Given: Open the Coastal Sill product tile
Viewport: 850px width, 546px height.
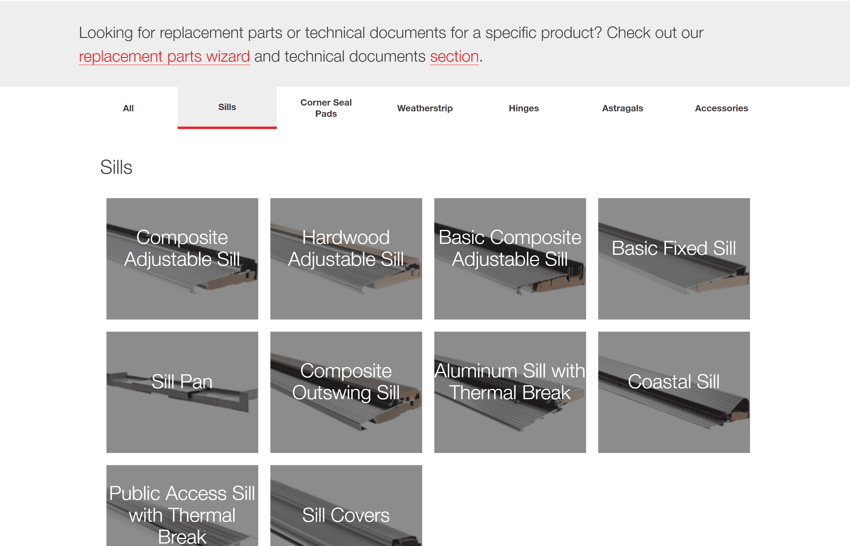Looking at the screenshot, I should 674,392.
